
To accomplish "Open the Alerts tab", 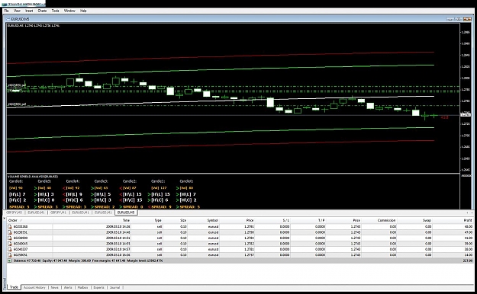I will pyautogui.click(x=68, y=287).
